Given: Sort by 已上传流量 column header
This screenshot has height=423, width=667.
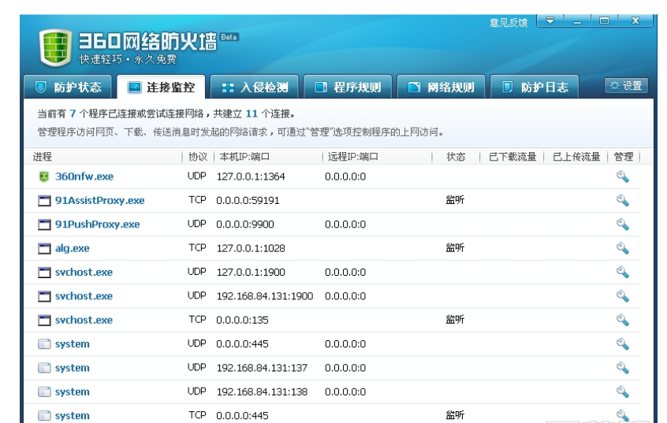Looking at the screenshot, I should 576,157.
